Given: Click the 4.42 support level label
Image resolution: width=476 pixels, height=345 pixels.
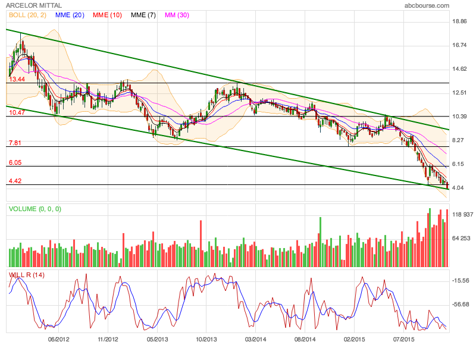Looking at the screenshot, I should (x=15, y=181).
